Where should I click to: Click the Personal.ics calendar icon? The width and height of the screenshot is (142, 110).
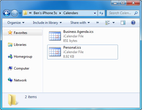click(55, 52)
